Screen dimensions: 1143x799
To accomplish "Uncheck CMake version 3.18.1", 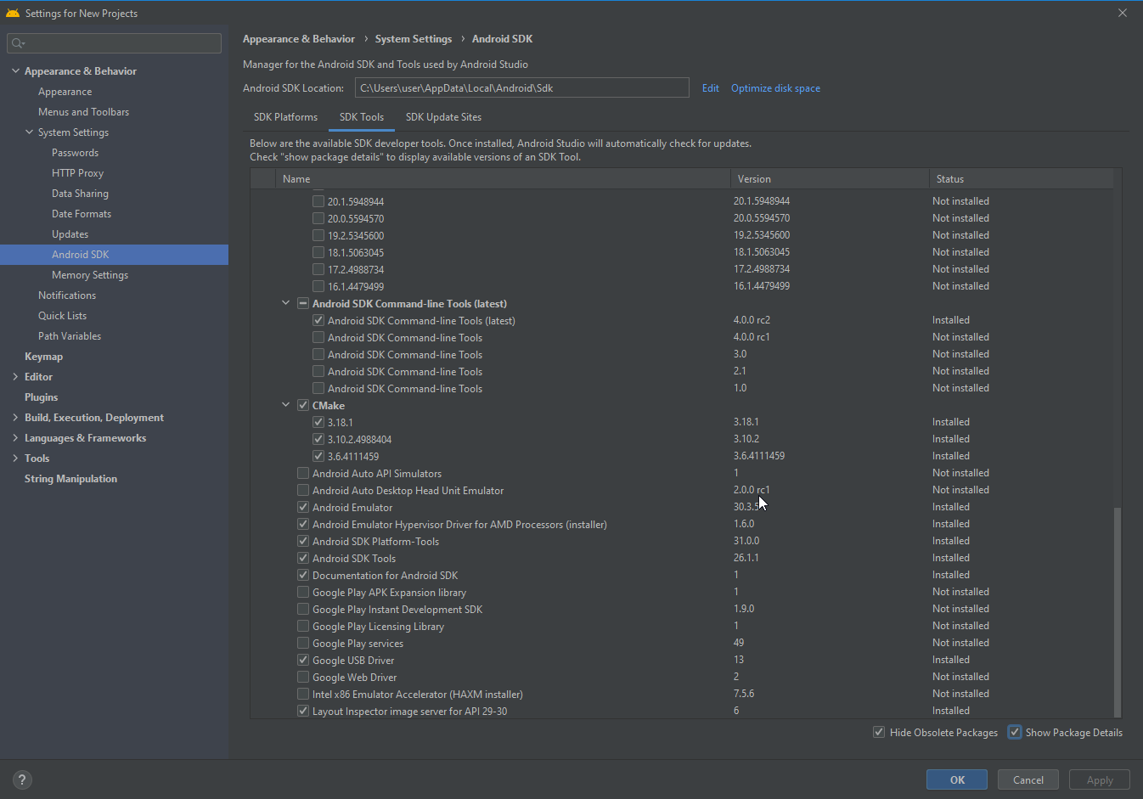I will coord(318,422).
